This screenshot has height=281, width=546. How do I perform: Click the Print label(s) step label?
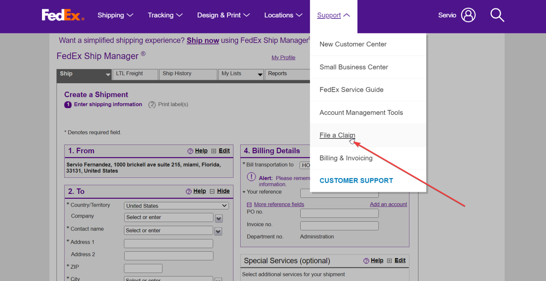(173, 104)
